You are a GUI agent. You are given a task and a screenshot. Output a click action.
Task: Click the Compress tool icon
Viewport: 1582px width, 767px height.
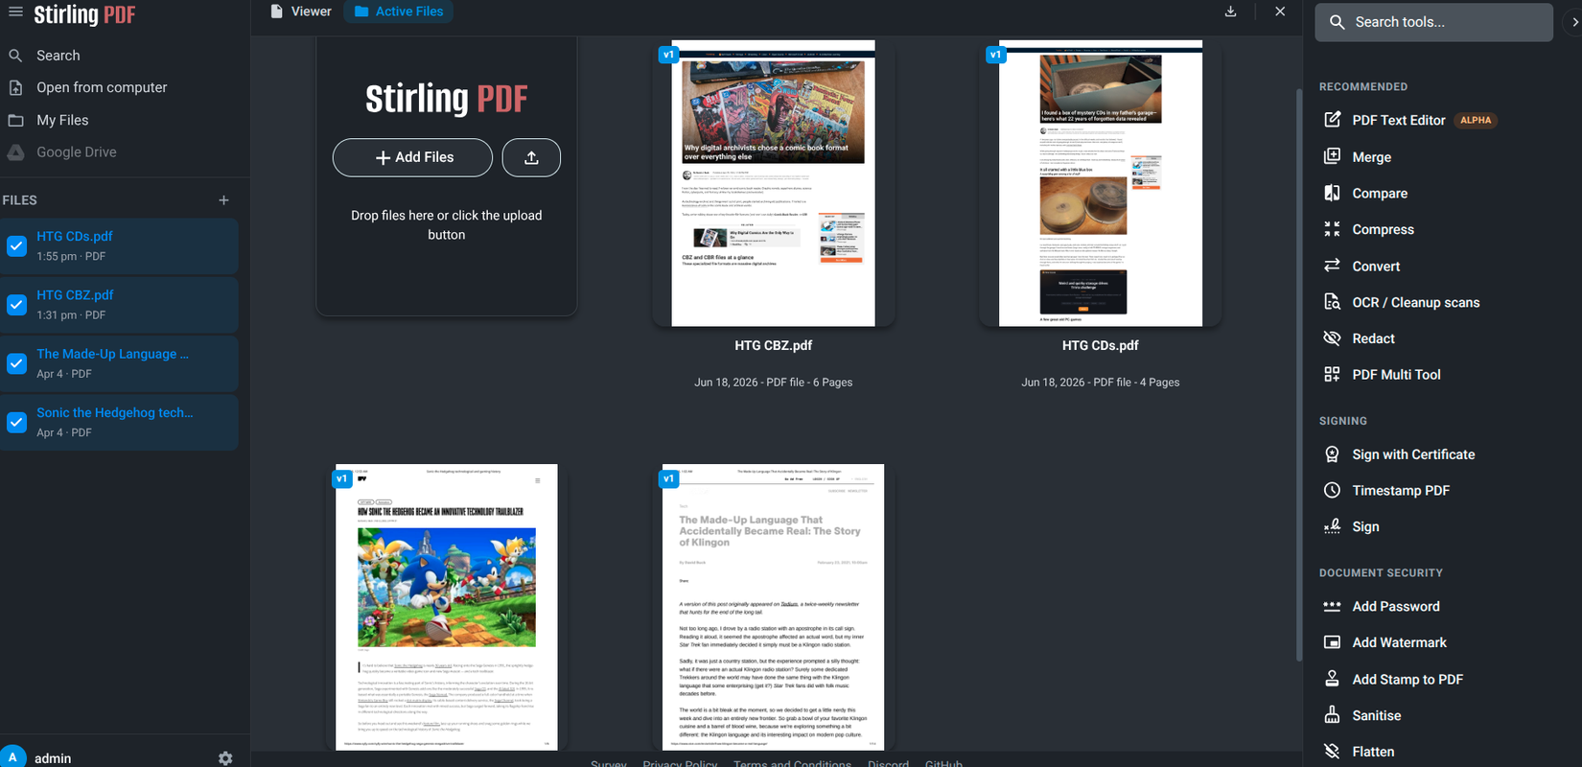(x=1332, y=229)
